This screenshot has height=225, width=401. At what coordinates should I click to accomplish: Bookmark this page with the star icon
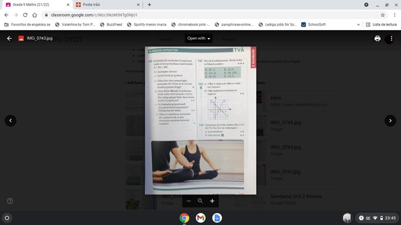[382, 15]
